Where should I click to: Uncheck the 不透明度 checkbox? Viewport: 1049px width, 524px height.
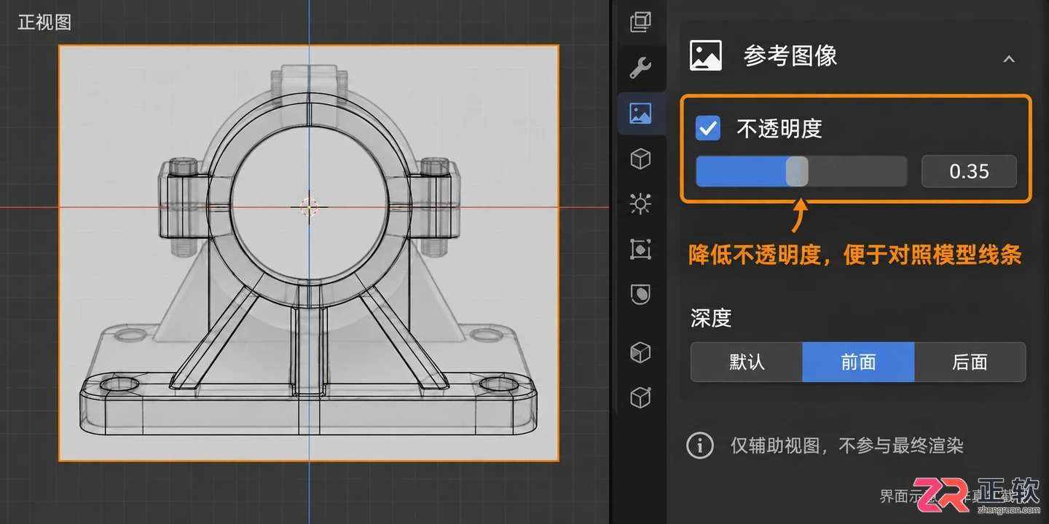coord(708,128)
